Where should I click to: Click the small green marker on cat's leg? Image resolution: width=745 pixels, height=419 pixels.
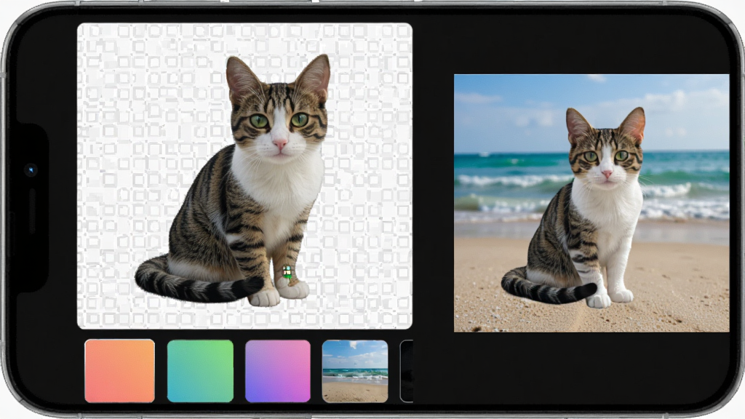287,272
